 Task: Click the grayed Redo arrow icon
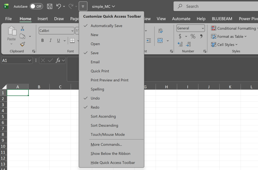pyautogui.click(x=71, y=6)
